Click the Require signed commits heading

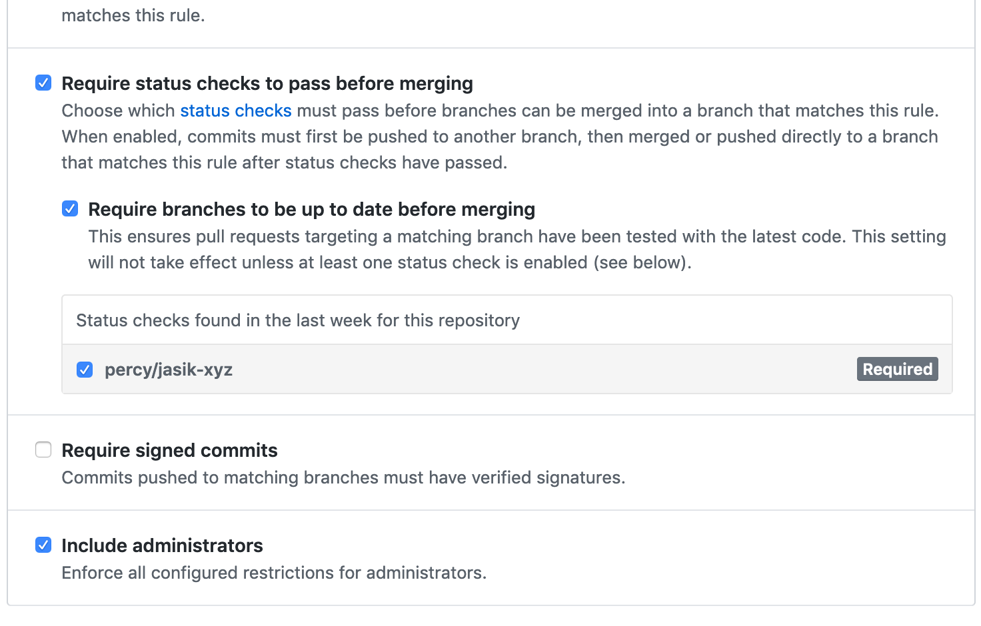point(169,451)
